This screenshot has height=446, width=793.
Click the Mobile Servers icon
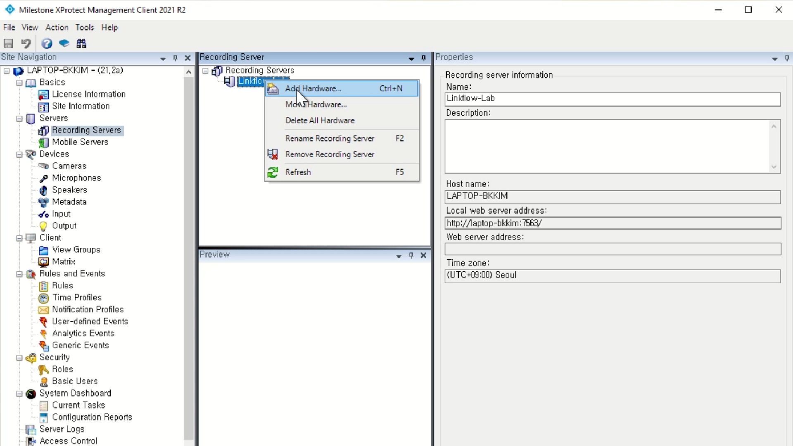tap(43, 142)
